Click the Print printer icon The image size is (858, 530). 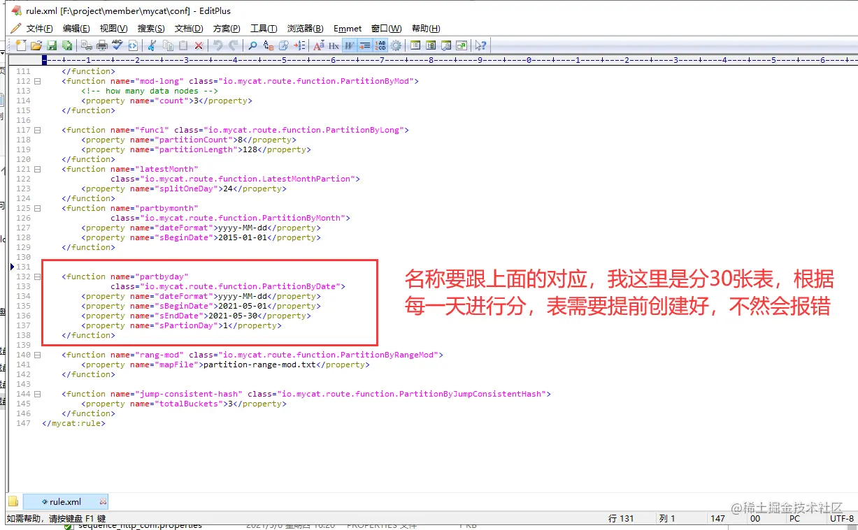(x=102, y=45)
